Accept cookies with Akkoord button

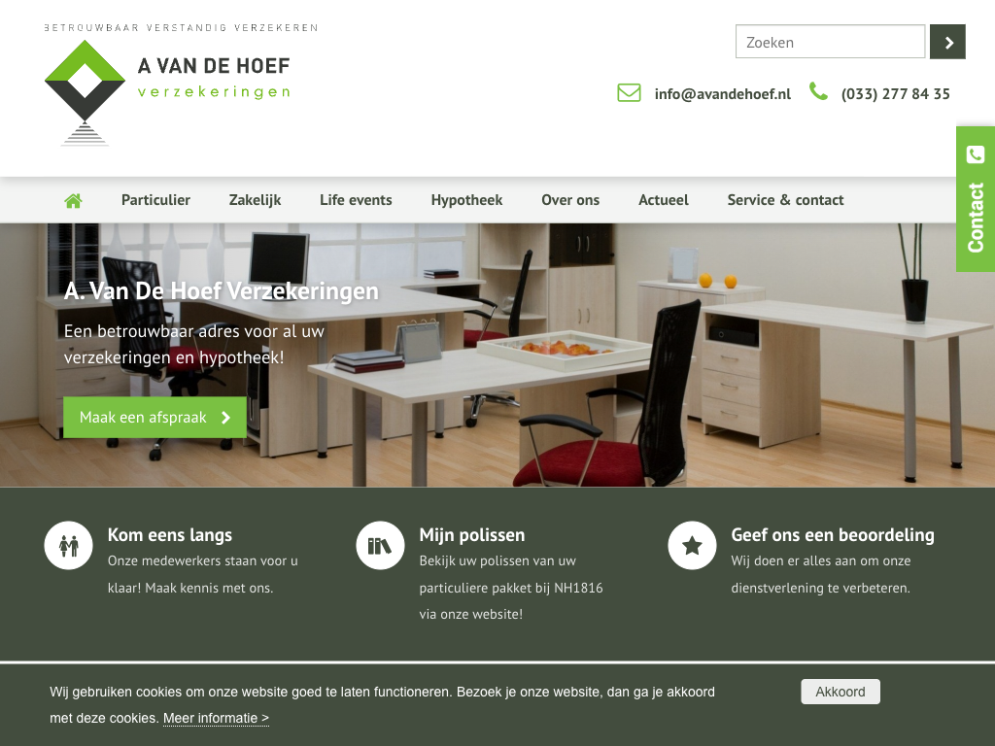point(841,692)
